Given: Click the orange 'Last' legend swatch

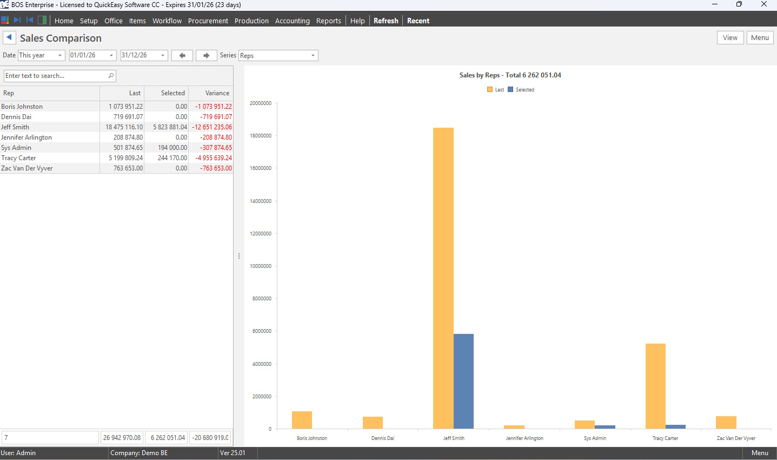Looking at the screenshot, I should (490, 90).
